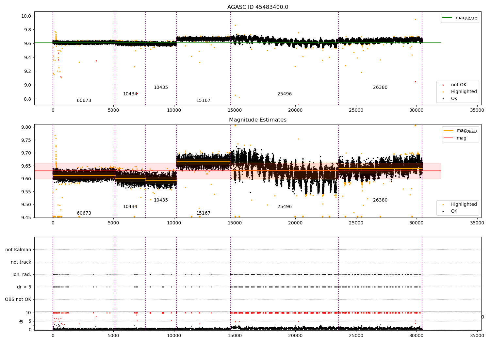Click obsid label 60673 in top plot
This screenshot has width=490, height=343.
[84, 101]
